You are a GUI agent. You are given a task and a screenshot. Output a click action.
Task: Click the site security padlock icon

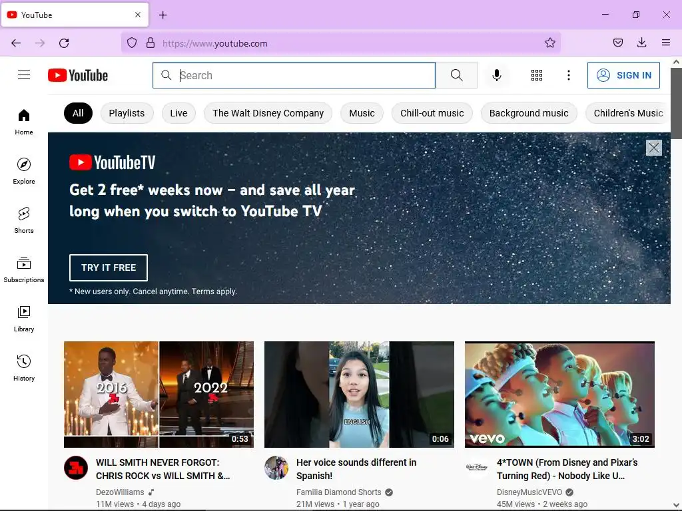point(151,43)
